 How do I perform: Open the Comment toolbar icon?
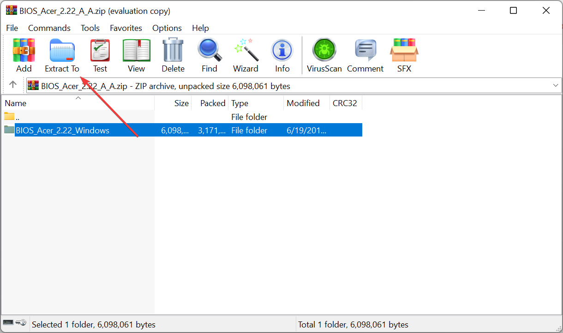coord(365,50)
